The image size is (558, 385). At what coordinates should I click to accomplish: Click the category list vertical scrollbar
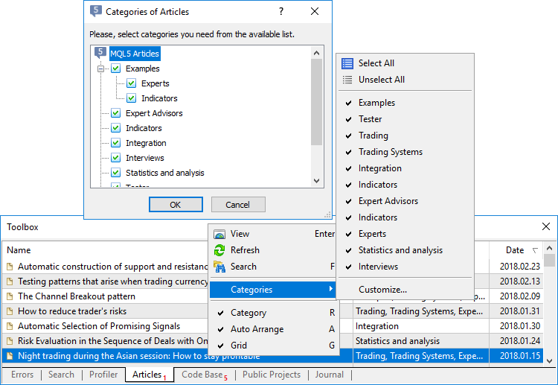pyautogui.click(x=317, y=104)
